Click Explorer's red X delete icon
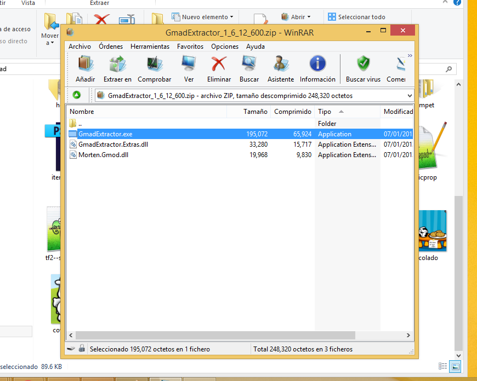Screen dimensions: 477x381 pyautogui.click(x=101, y=19)
